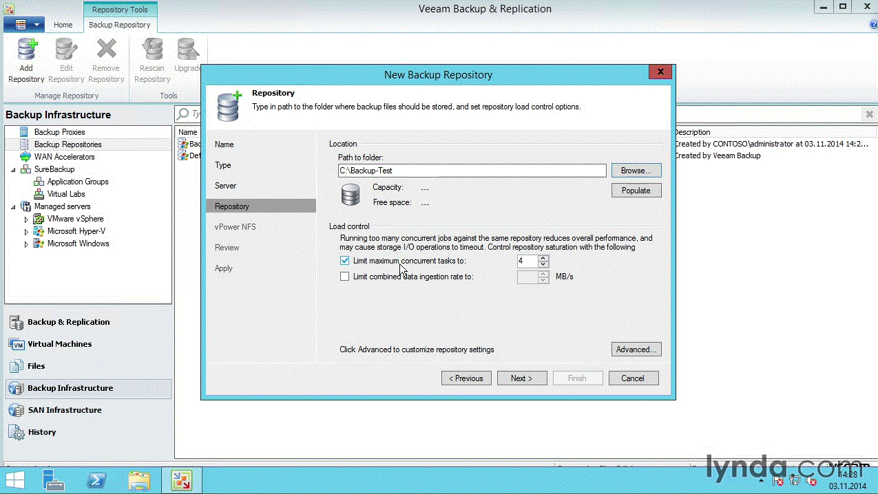Enable Limit combined data ingestion rate
The height and width of the screenshot is (494, 878).
pos(345,277)
